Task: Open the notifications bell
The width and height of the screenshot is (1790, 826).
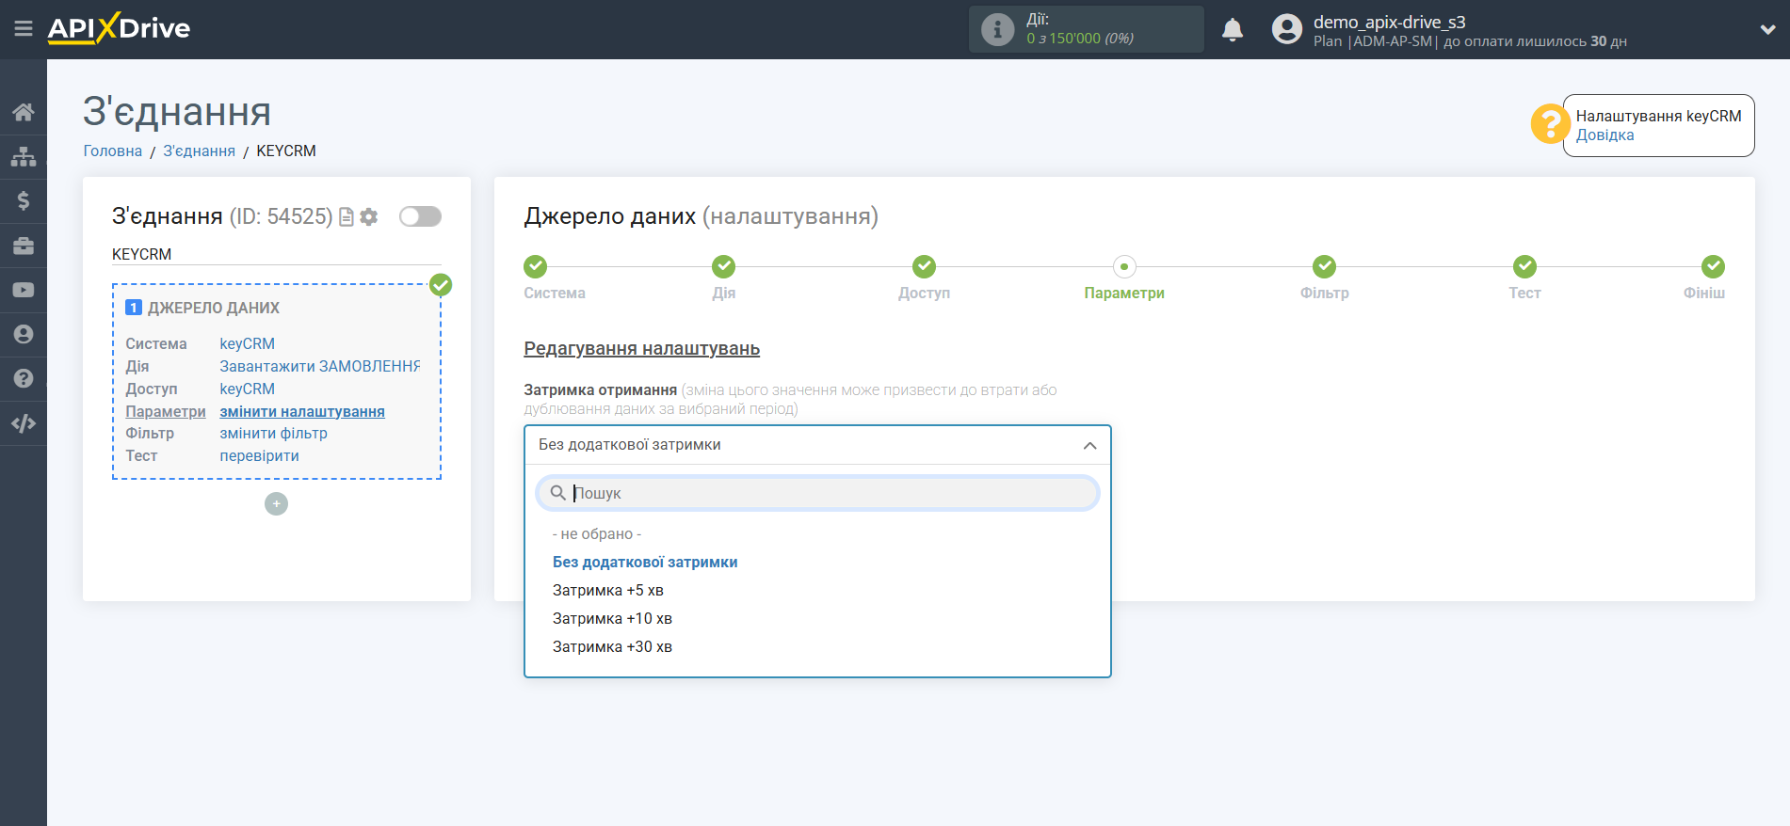Action: [1233, 30]
